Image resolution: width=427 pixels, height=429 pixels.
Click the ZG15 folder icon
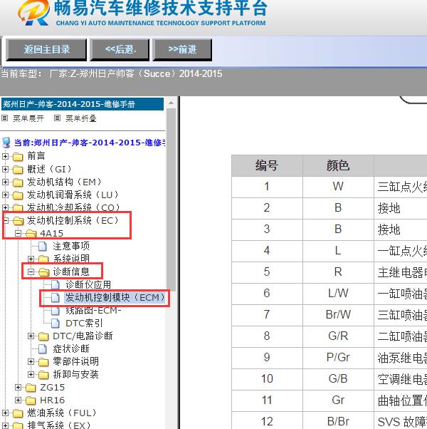[x=31, y=388]
